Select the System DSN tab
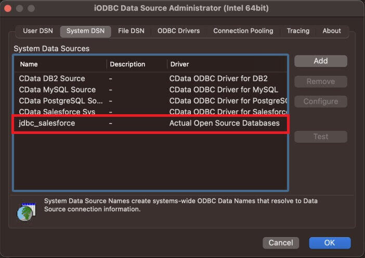The image size is (365, 258). pyautogui.click(x=85, y=31)
